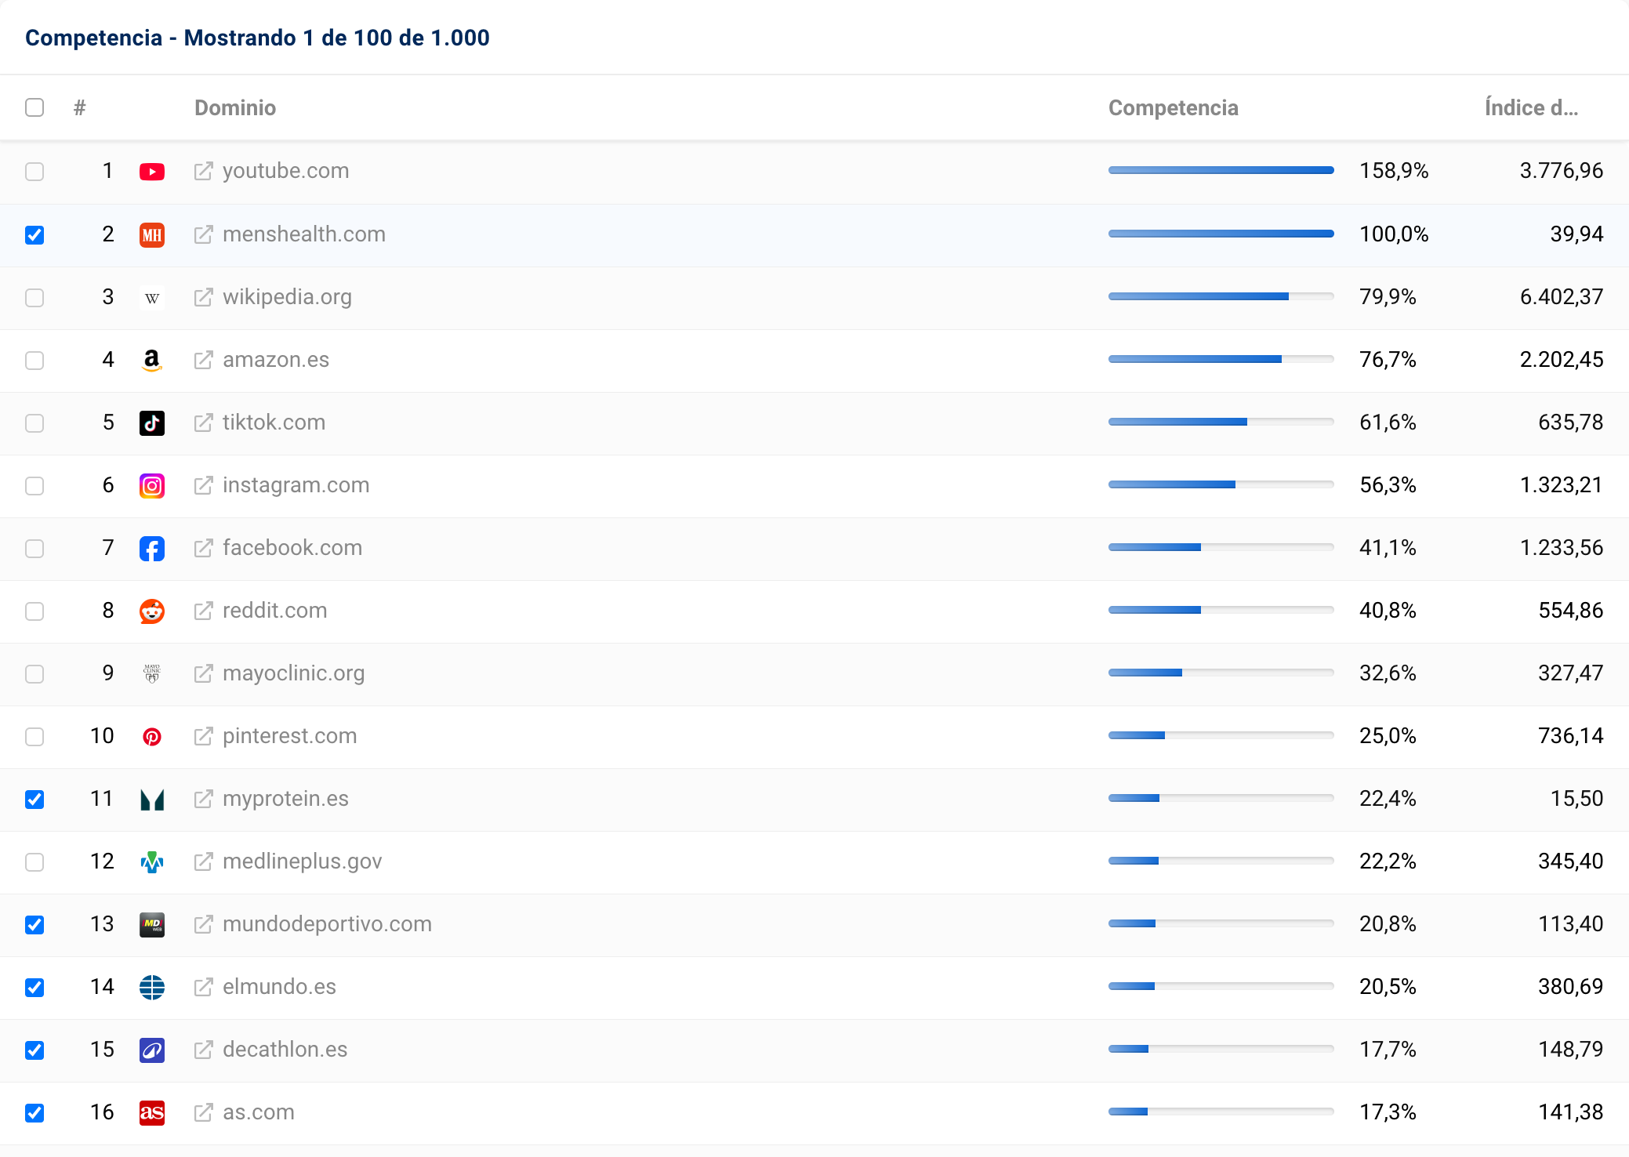Image resolution: width=1629 pixels, height=1157 pixels.
Task: Open the myprotein.es domain link
Action: tap(285, 799)
